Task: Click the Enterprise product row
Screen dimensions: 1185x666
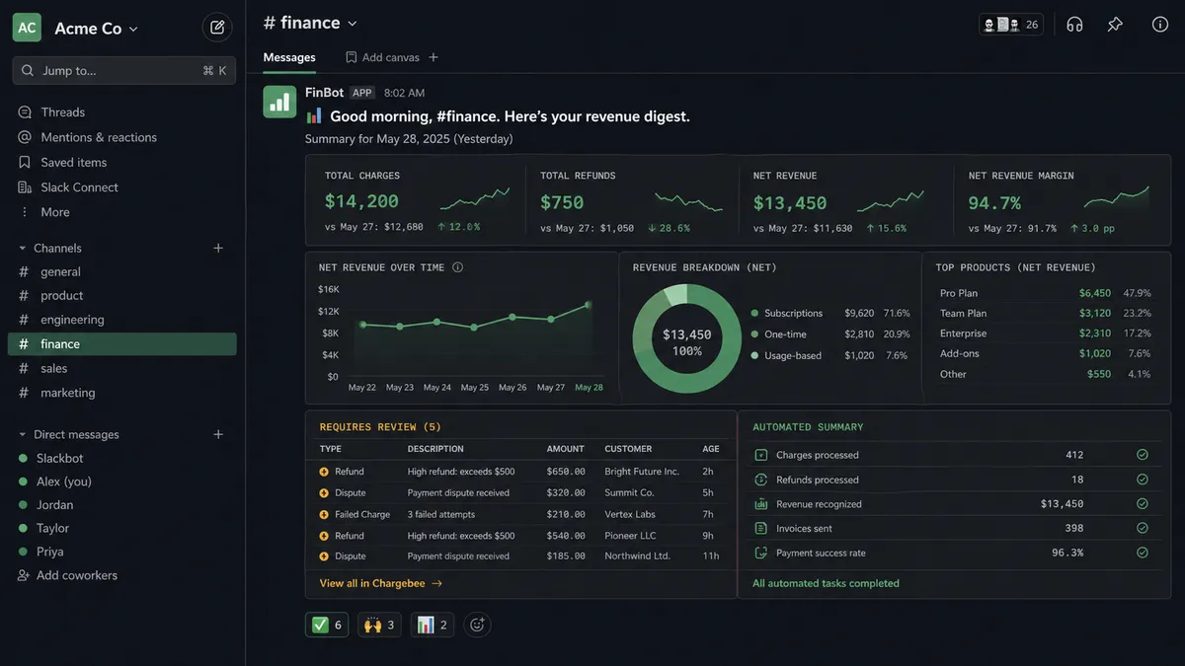Action: point(1046,333)
